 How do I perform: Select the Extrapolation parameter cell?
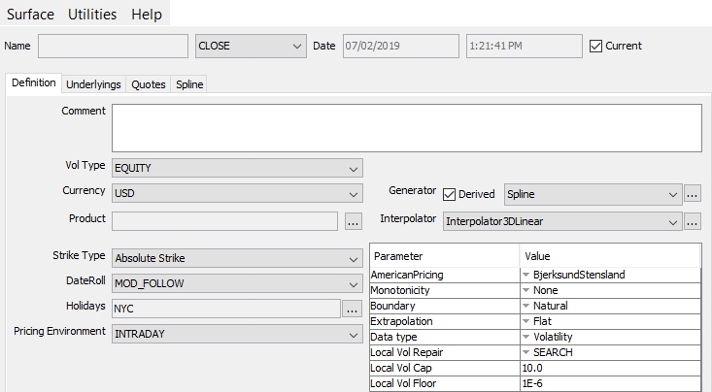(x=445, y=321)
